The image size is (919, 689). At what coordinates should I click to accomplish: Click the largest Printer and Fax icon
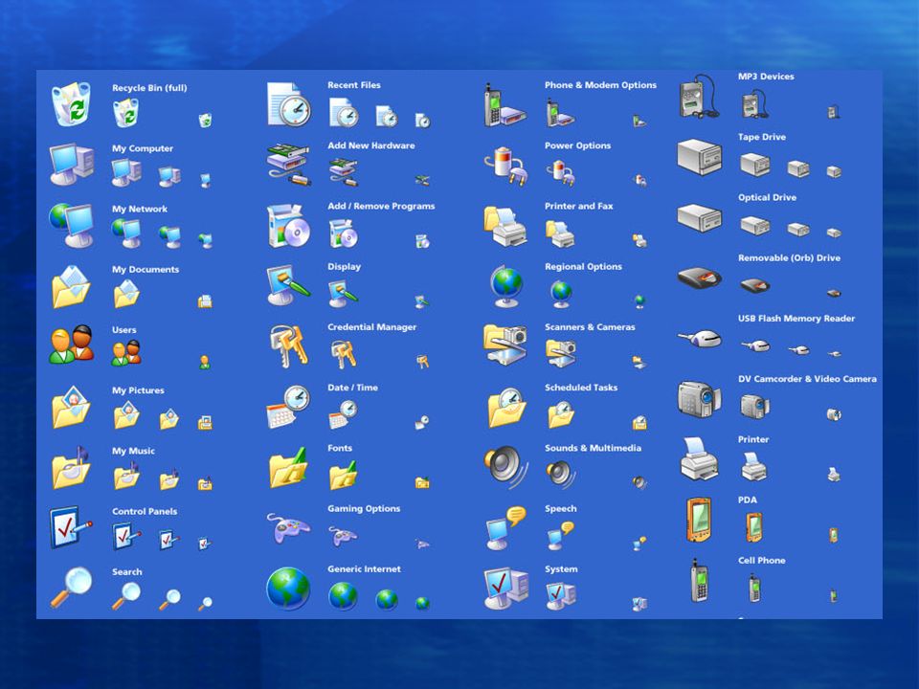pyautogui.click(x=505, y=226)
